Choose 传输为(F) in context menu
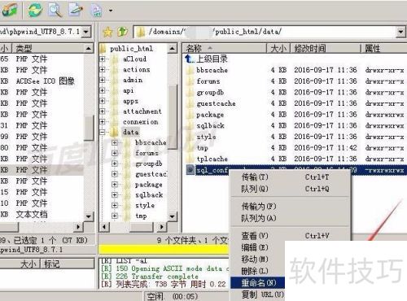The image size is (407, 301). [291, 207]
